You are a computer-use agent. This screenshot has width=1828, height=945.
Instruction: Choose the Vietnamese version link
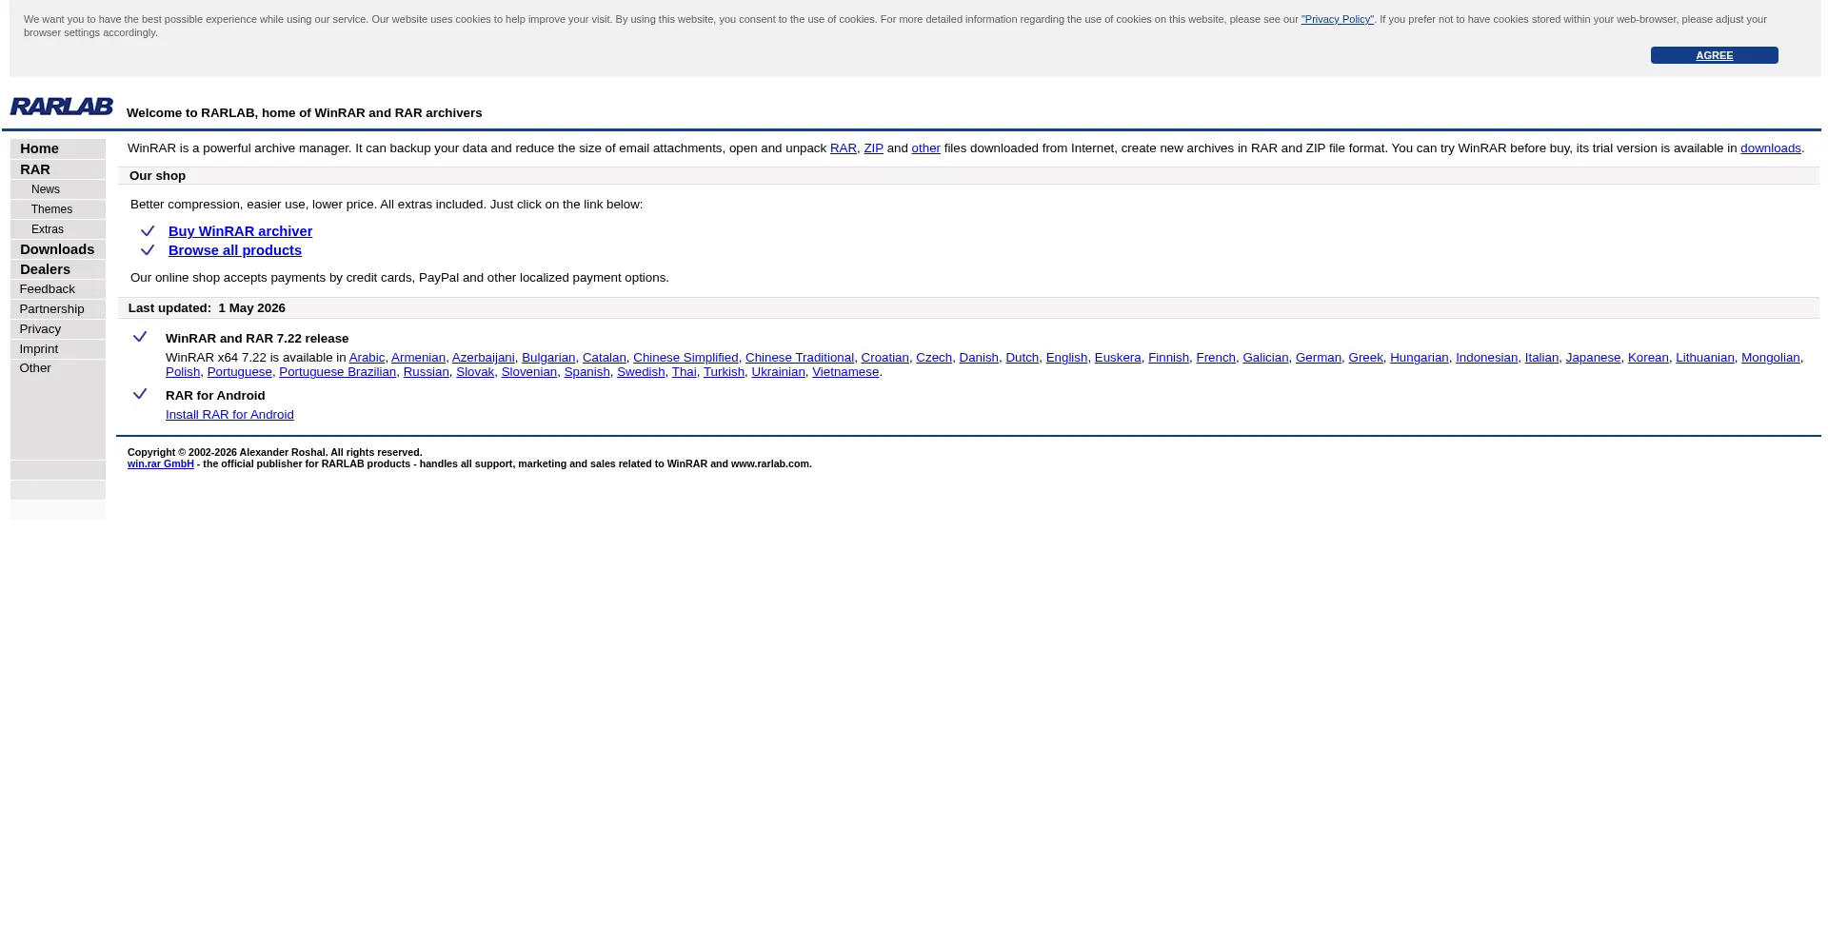pos(845,372)
